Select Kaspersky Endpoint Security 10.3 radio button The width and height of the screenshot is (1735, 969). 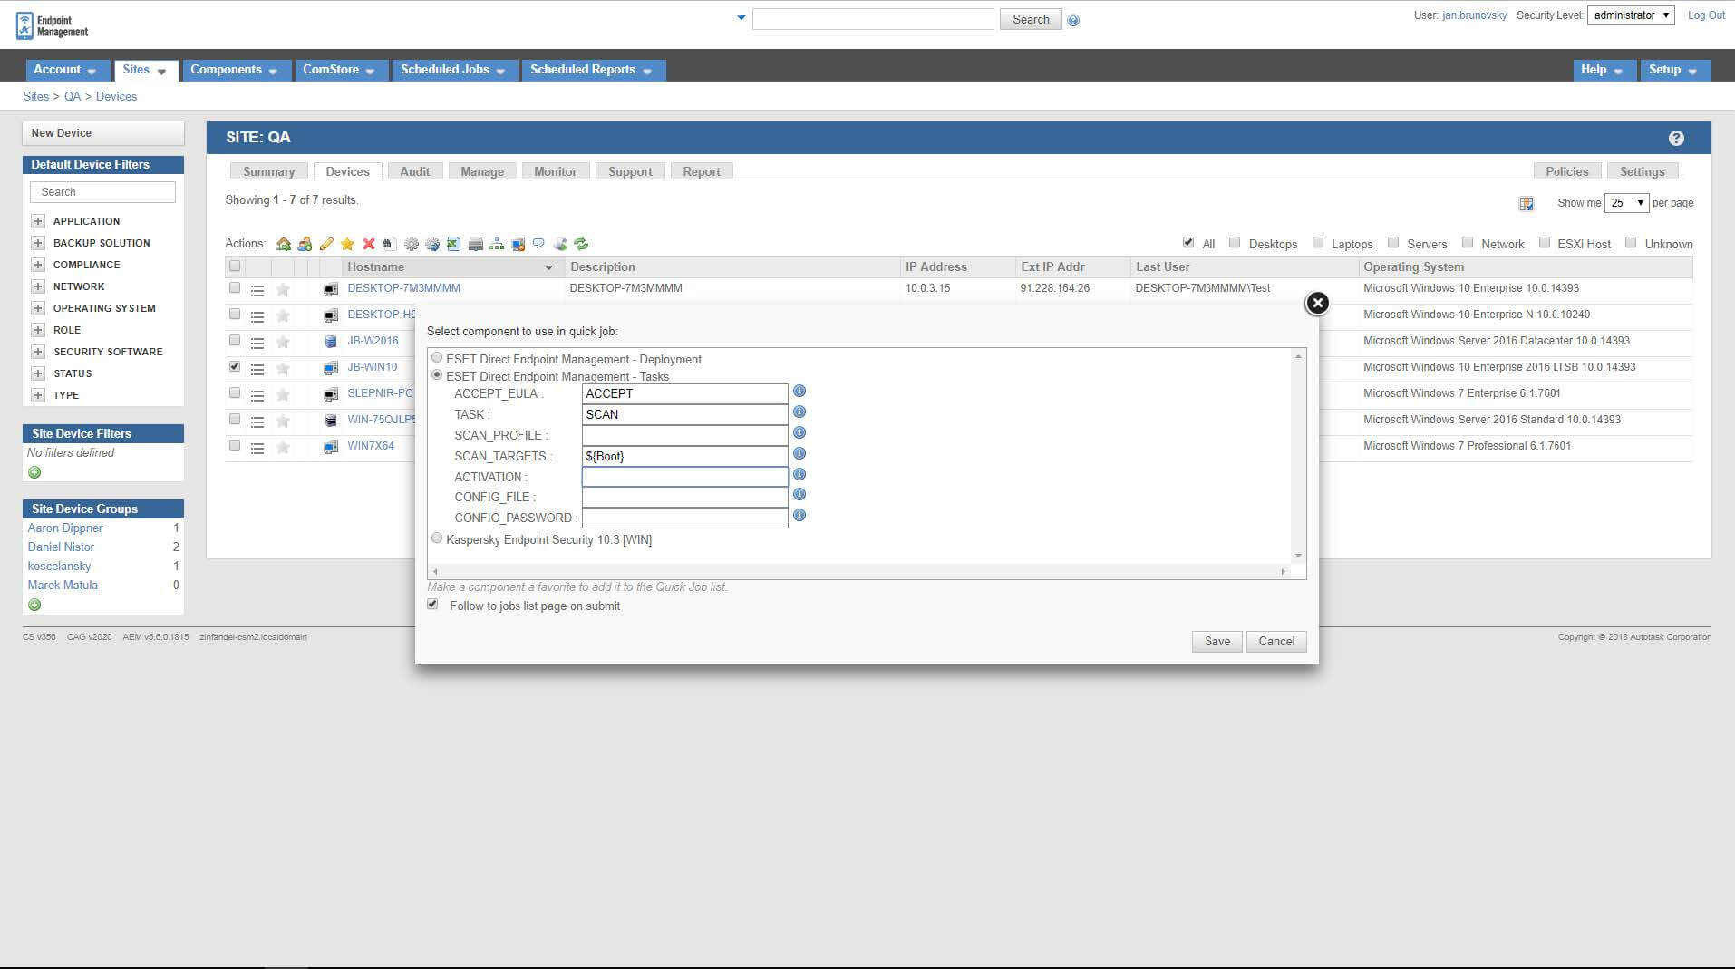point(437,538)
